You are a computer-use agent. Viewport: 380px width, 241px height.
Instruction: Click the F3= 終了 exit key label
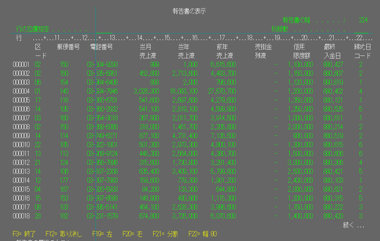(x=24, y=234)
